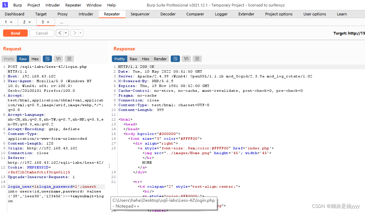Open the Burp menu
365x212 pixels.
[18, 5]
